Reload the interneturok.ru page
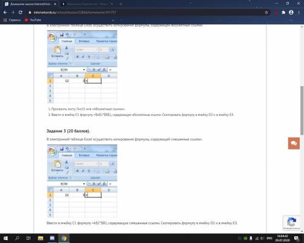304x243 pixels. click(21, 12)
